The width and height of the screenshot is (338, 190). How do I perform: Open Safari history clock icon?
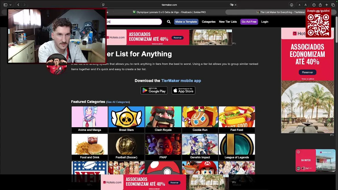point(314,5)
